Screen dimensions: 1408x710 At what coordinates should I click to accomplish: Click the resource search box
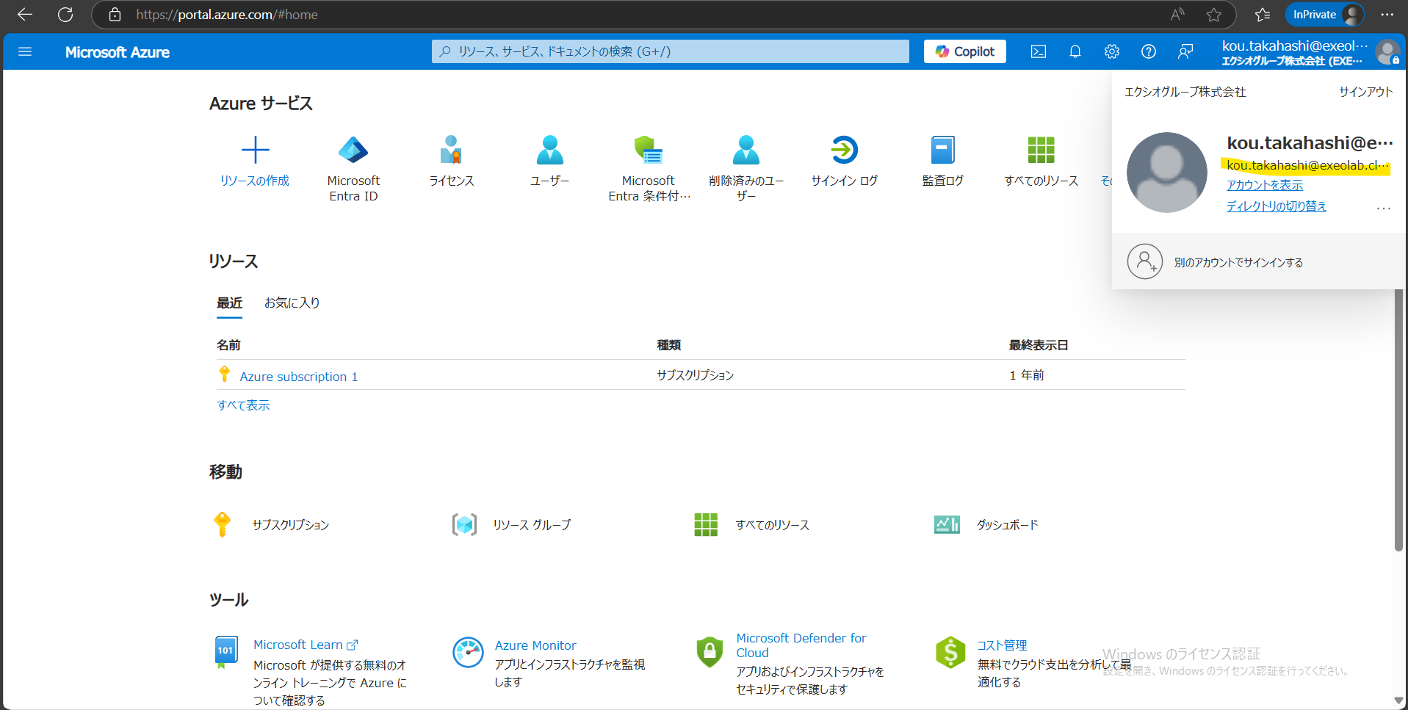(x=670, y=51)
